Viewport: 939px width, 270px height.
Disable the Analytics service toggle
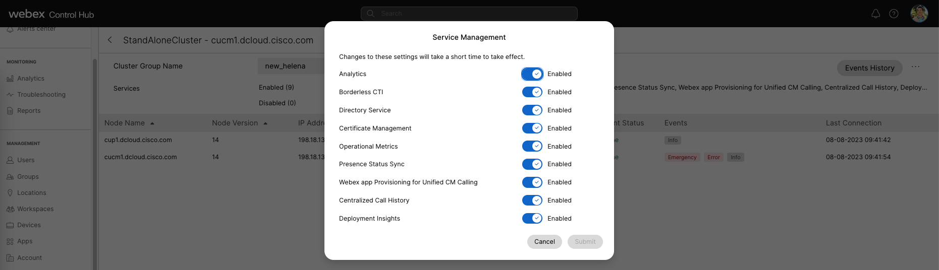pos(532,74)
